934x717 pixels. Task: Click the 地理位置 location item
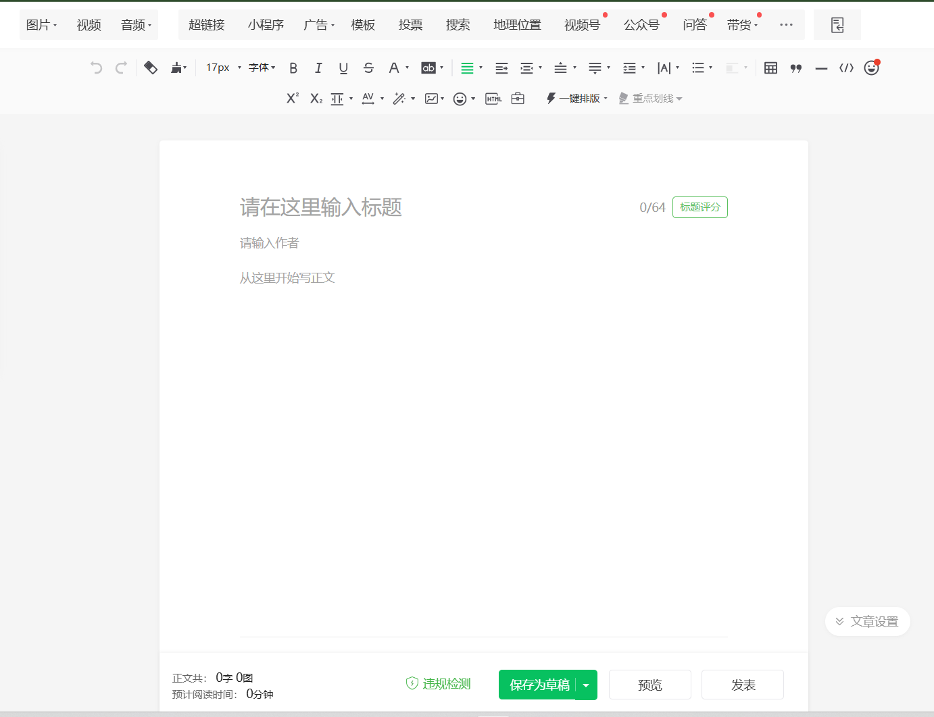pyautogui.click(x=517, y=25)
